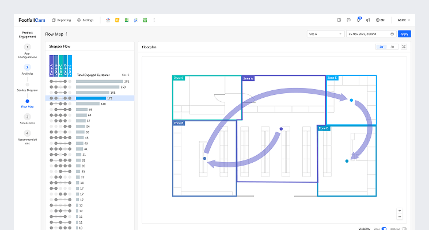Image resolution: width=429 pixels, height=230 pixels.
Task: Click the Apply button
Action: coord(404,34)
